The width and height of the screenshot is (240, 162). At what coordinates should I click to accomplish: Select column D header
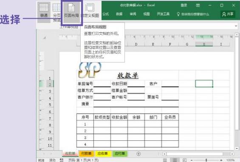(136, 44)
